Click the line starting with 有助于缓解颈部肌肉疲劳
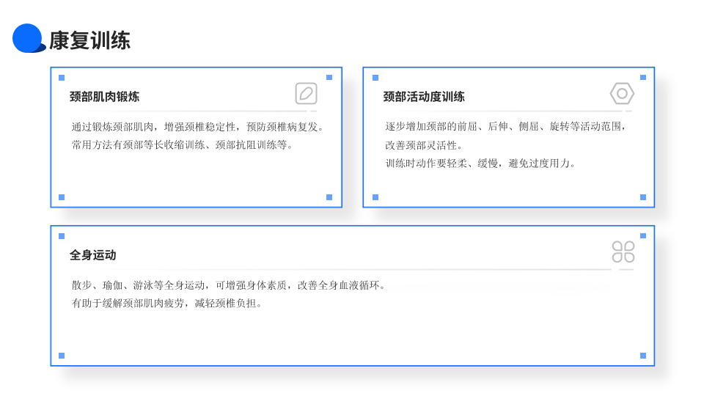Image resolution: width=704 pixels, height=396 pixels. (x=166, y=303)
